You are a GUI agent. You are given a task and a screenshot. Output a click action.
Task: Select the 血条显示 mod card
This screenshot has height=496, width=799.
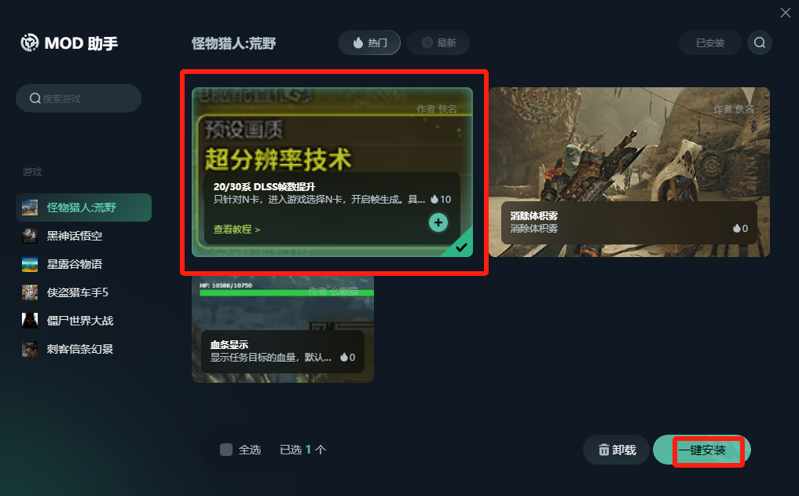[x=283, y=329]
